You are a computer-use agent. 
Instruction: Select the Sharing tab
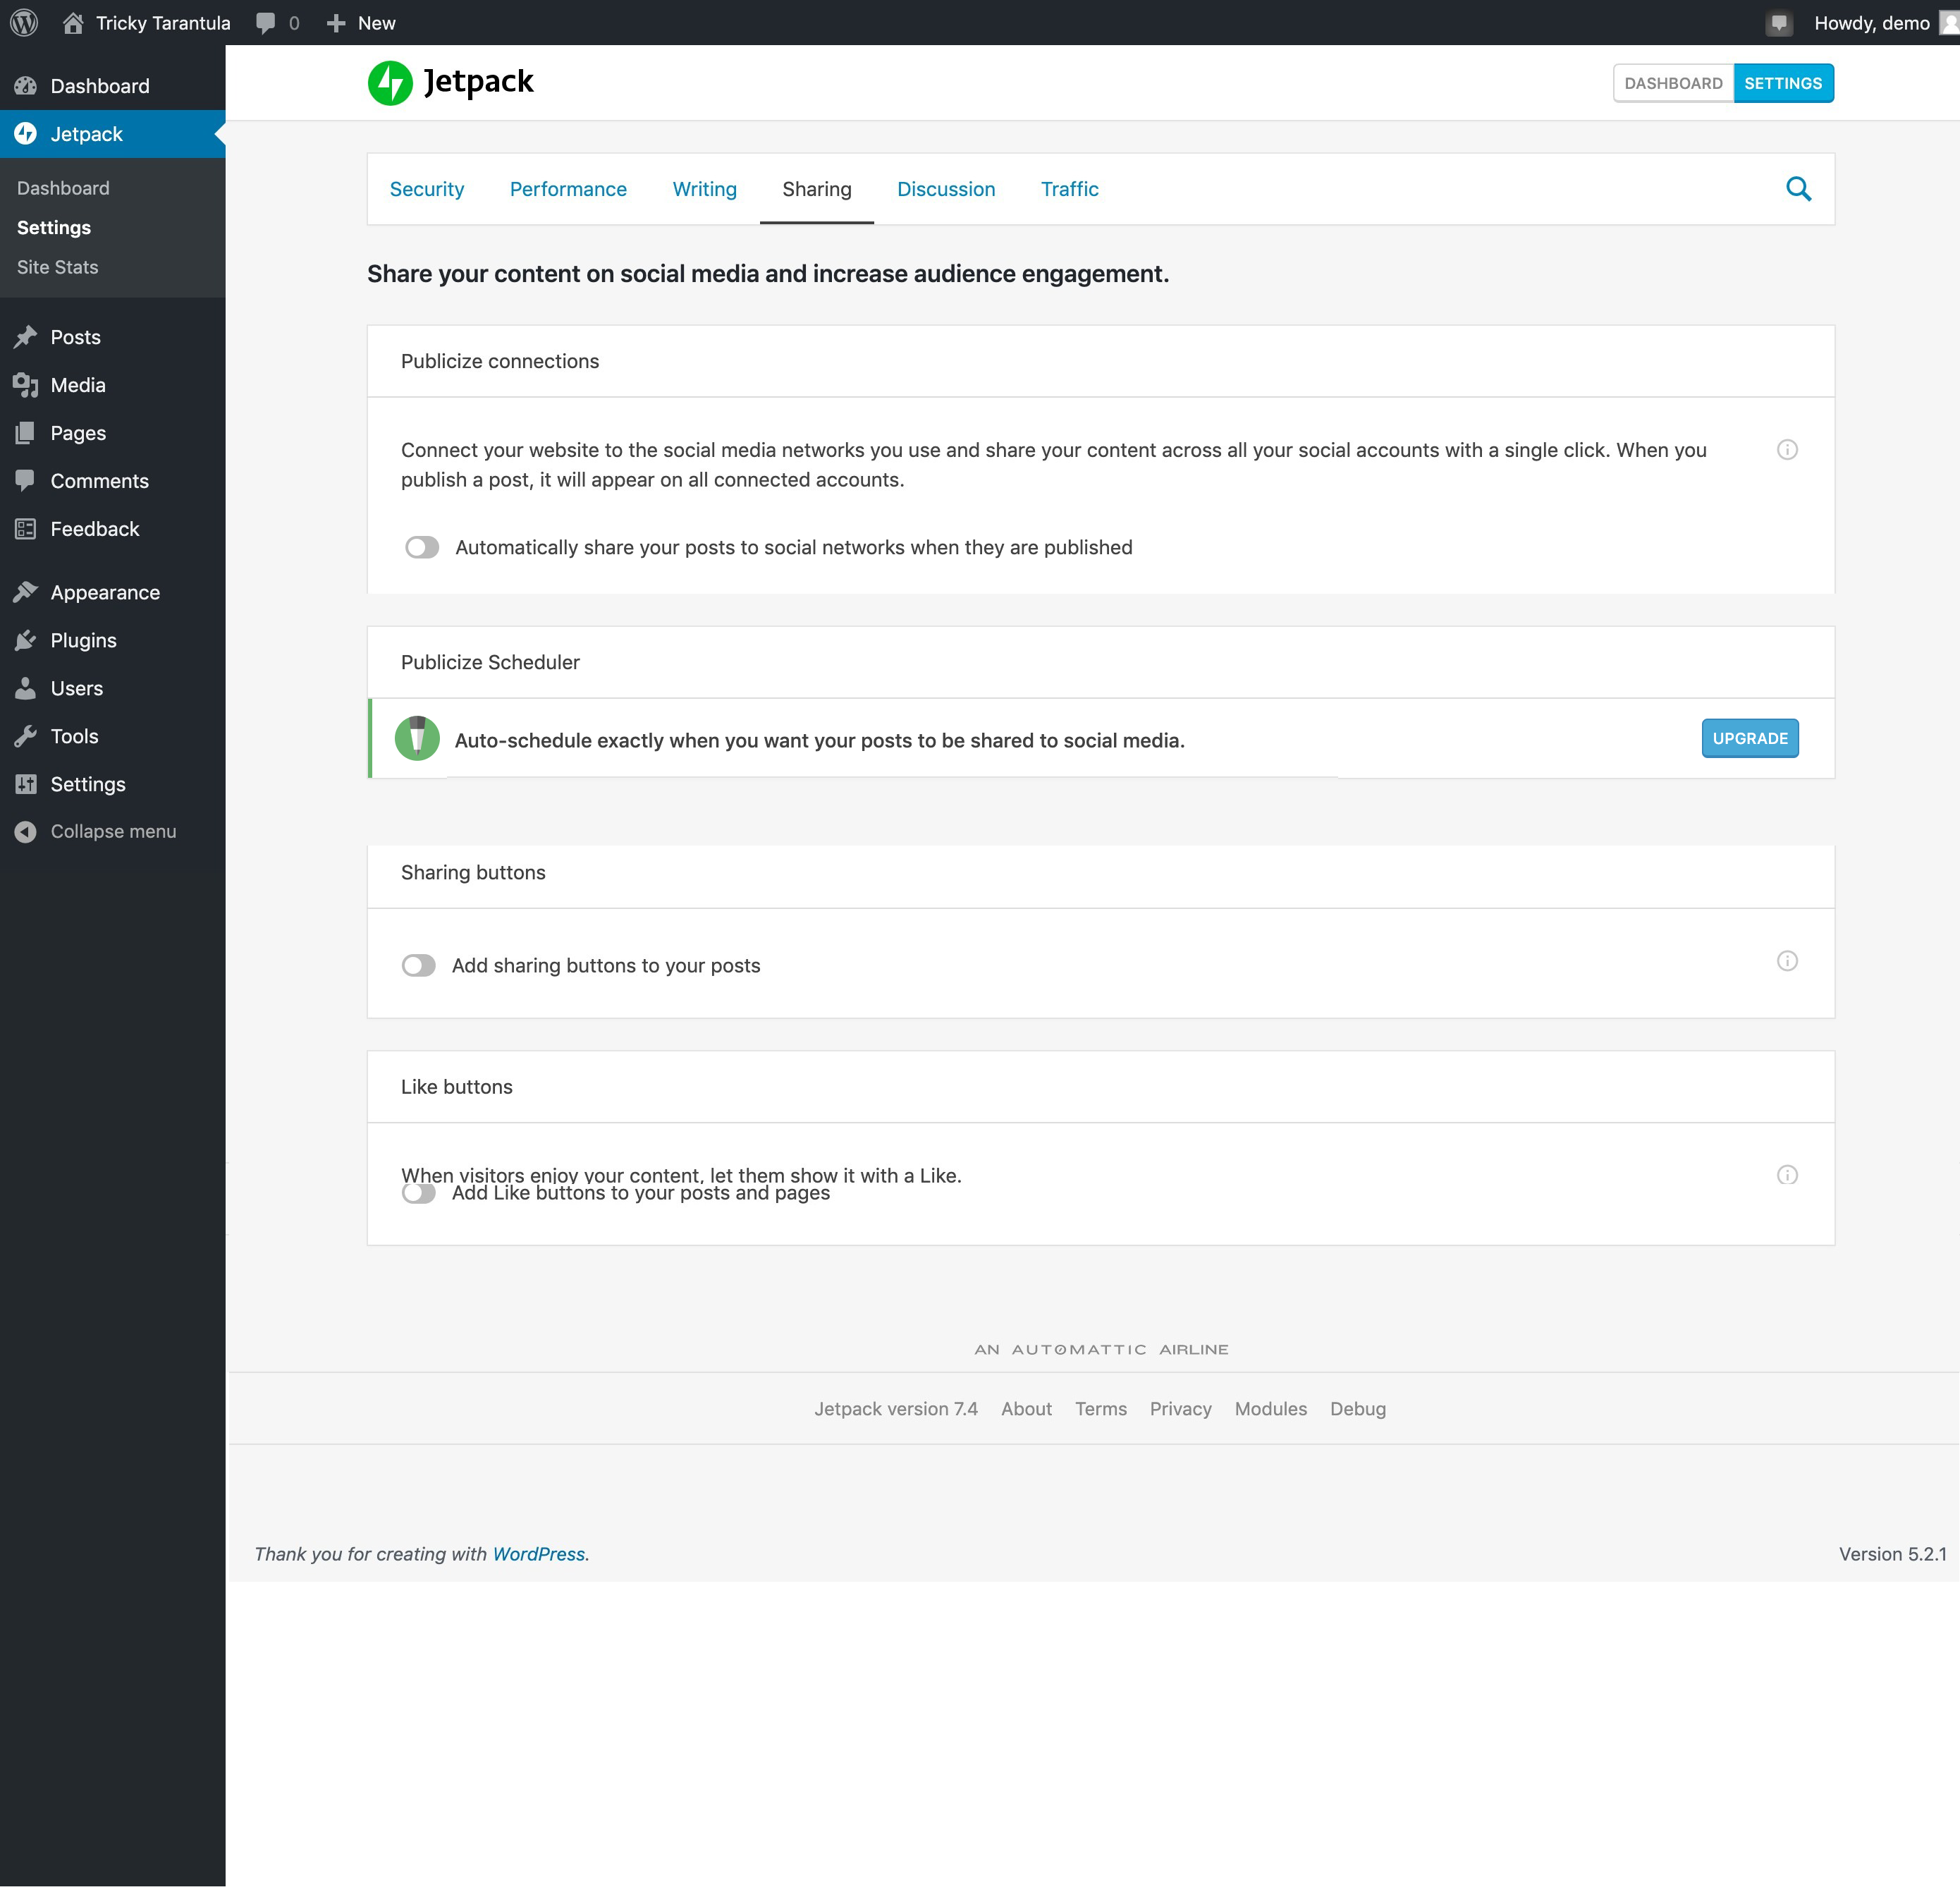coord(817,189)
